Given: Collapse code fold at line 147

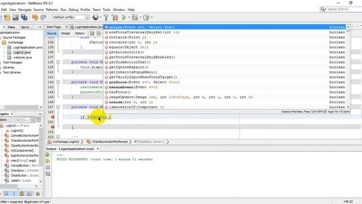Looking at the screenshot, I should click(58, 107).
